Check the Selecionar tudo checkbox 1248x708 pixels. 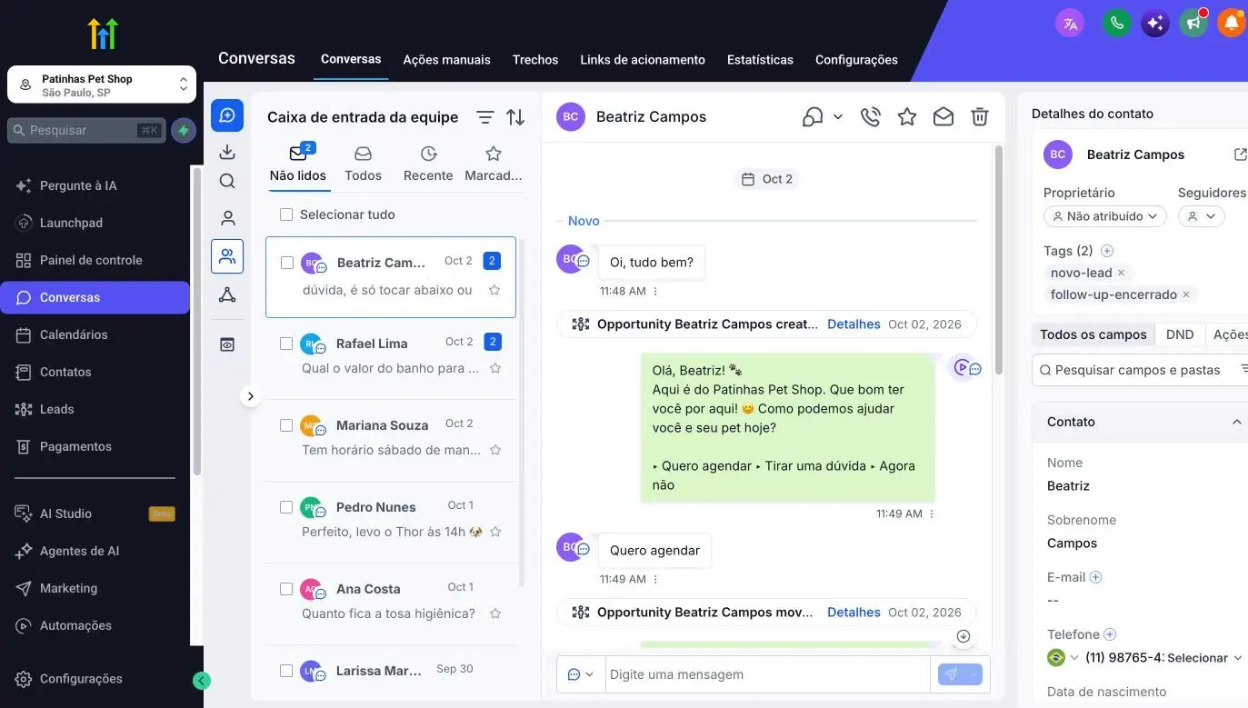(286, 214)
